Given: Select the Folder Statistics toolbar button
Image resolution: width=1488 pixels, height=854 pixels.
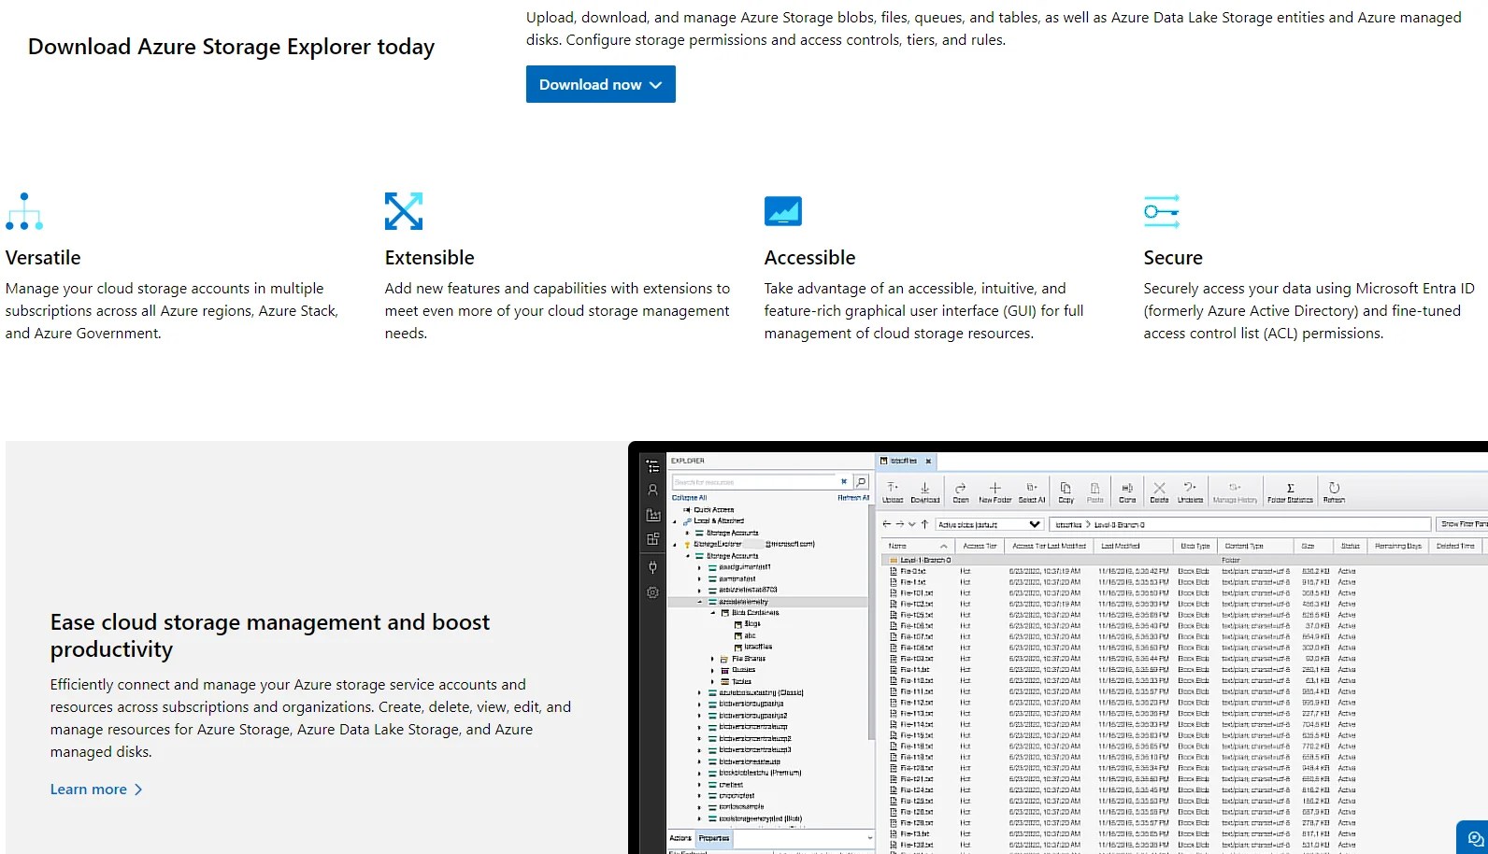Looking at the screenshot, I should [x=1290, y=492].
